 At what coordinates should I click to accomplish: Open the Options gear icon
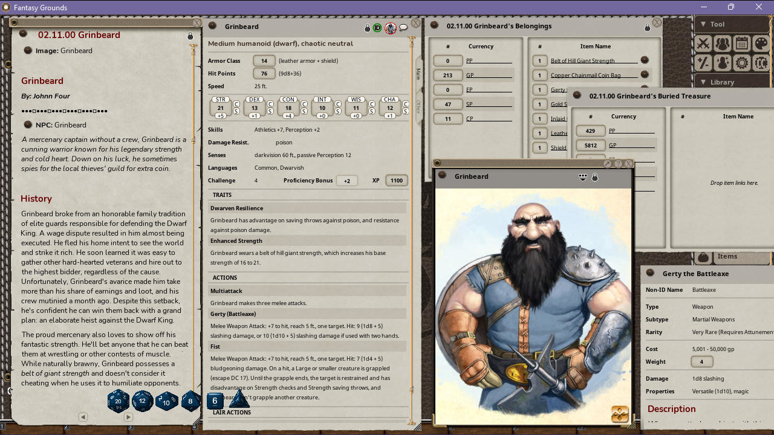[x=741, y=62]
